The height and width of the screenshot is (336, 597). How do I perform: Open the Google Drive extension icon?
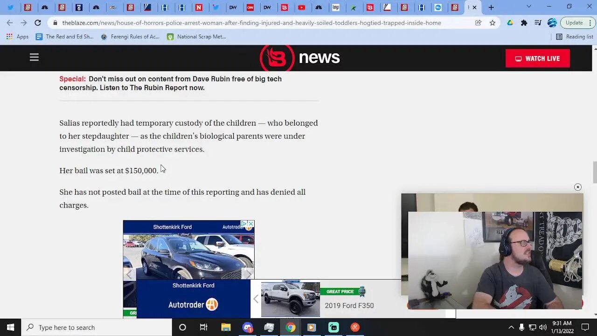pos(510,23)
